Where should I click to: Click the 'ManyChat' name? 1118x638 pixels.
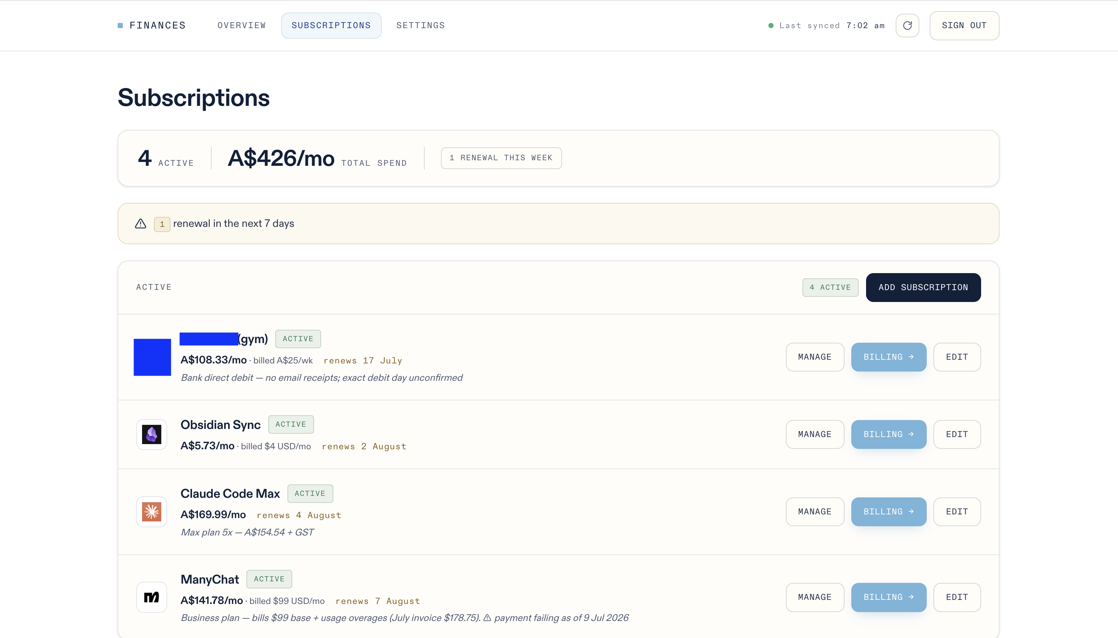210,579
